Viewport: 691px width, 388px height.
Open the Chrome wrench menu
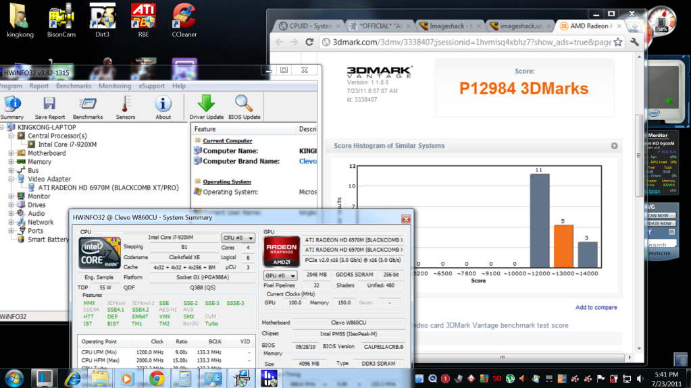click(634, 42)
